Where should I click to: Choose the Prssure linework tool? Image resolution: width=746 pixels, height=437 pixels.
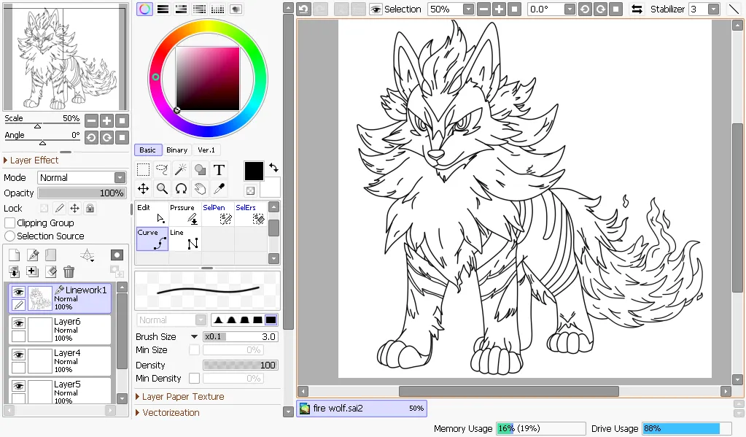tap(185, 214)
